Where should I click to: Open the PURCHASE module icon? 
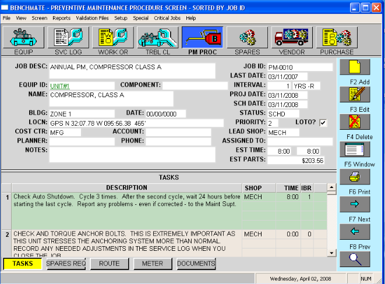click(x=337, y=38)
